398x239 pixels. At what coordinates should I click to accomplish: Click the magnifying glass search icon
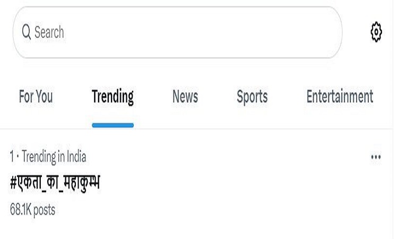(x=27, y=32)
